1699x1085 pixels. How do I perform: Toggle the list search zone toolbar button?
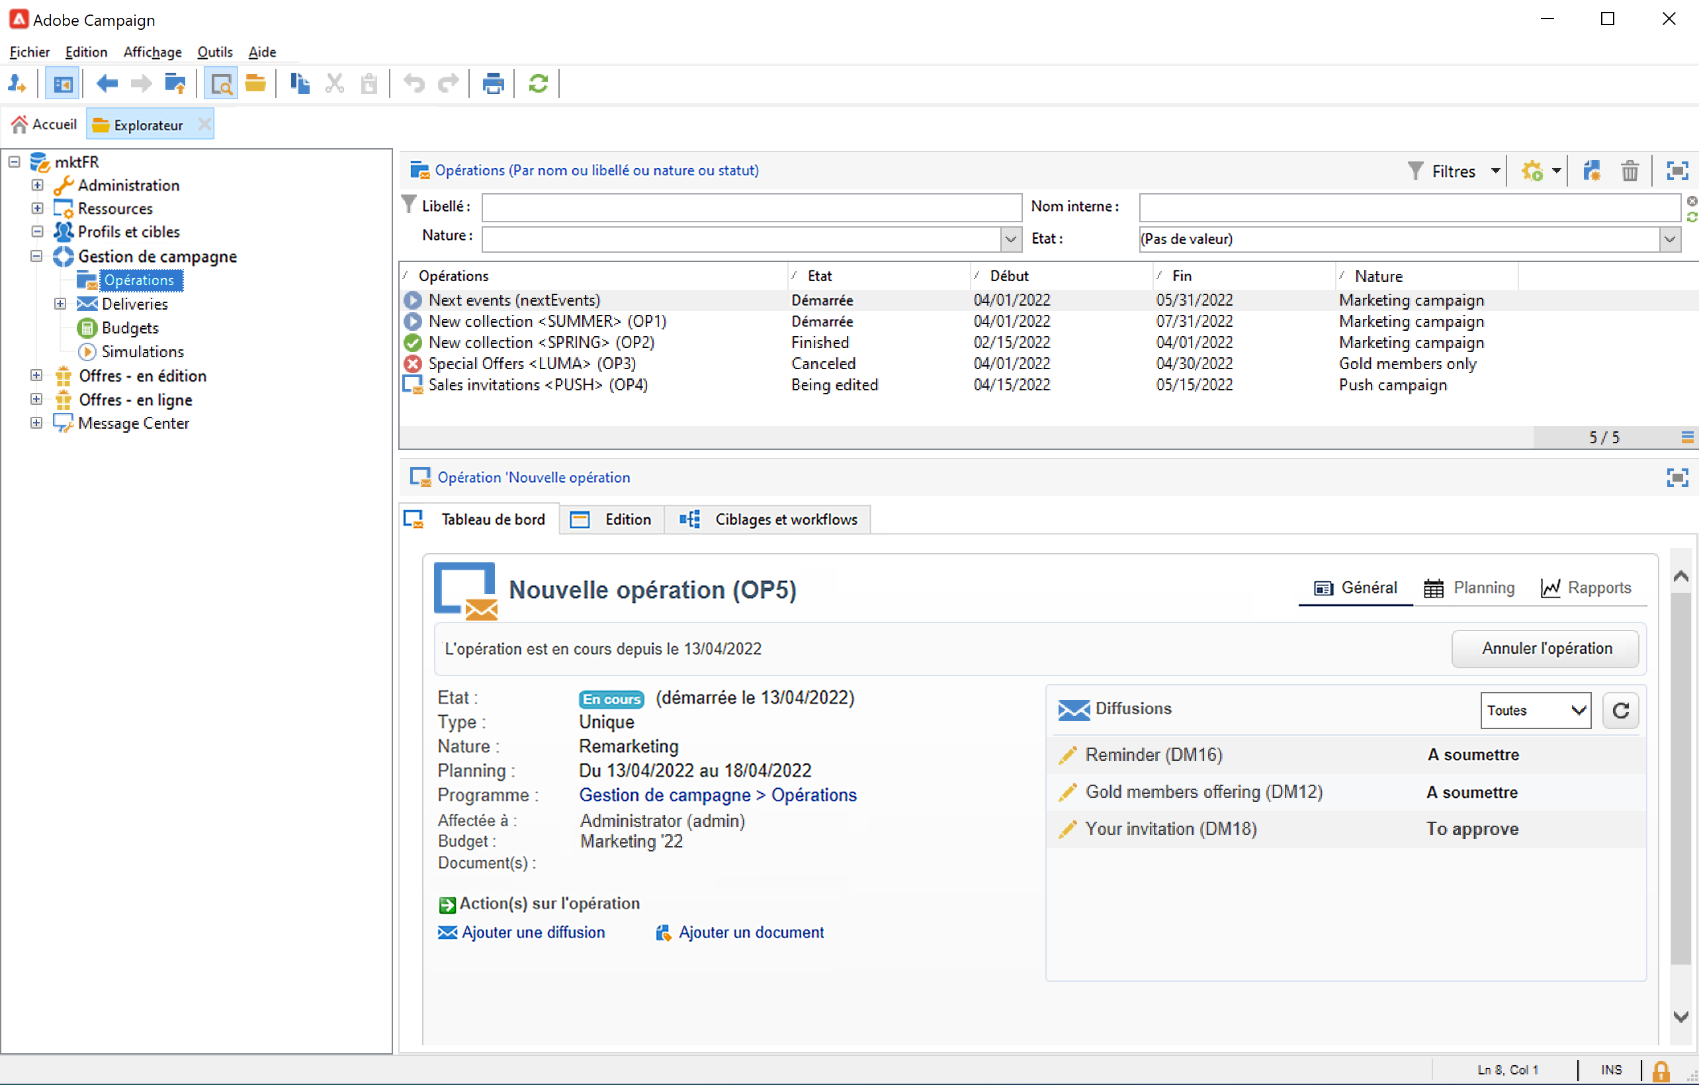coord(221,84)
